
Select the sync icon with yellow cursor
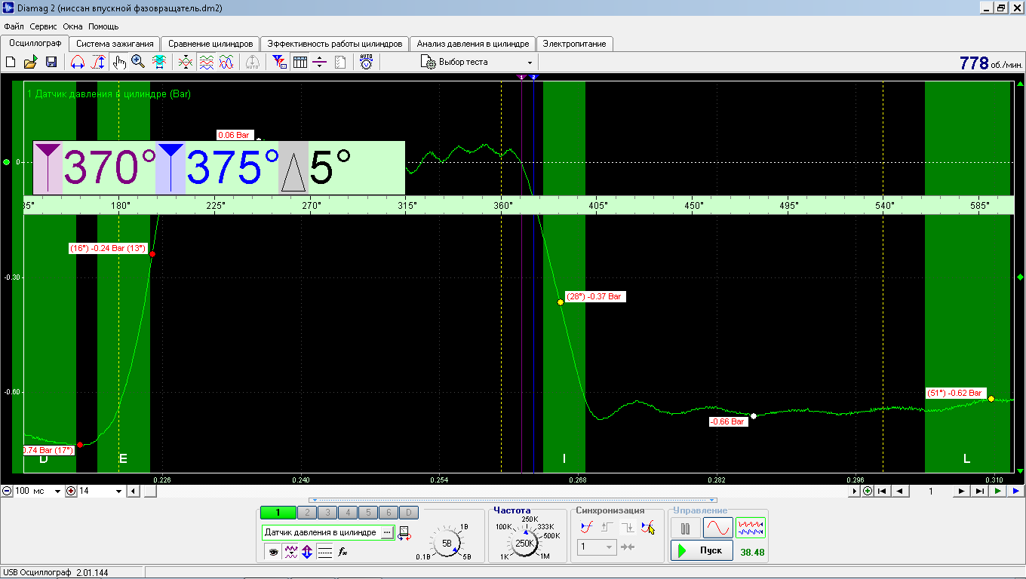coord(647,528)
